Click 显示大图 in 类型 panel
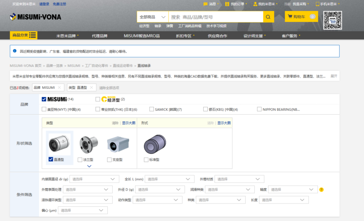The image size is (364, 221). point(129,123)
